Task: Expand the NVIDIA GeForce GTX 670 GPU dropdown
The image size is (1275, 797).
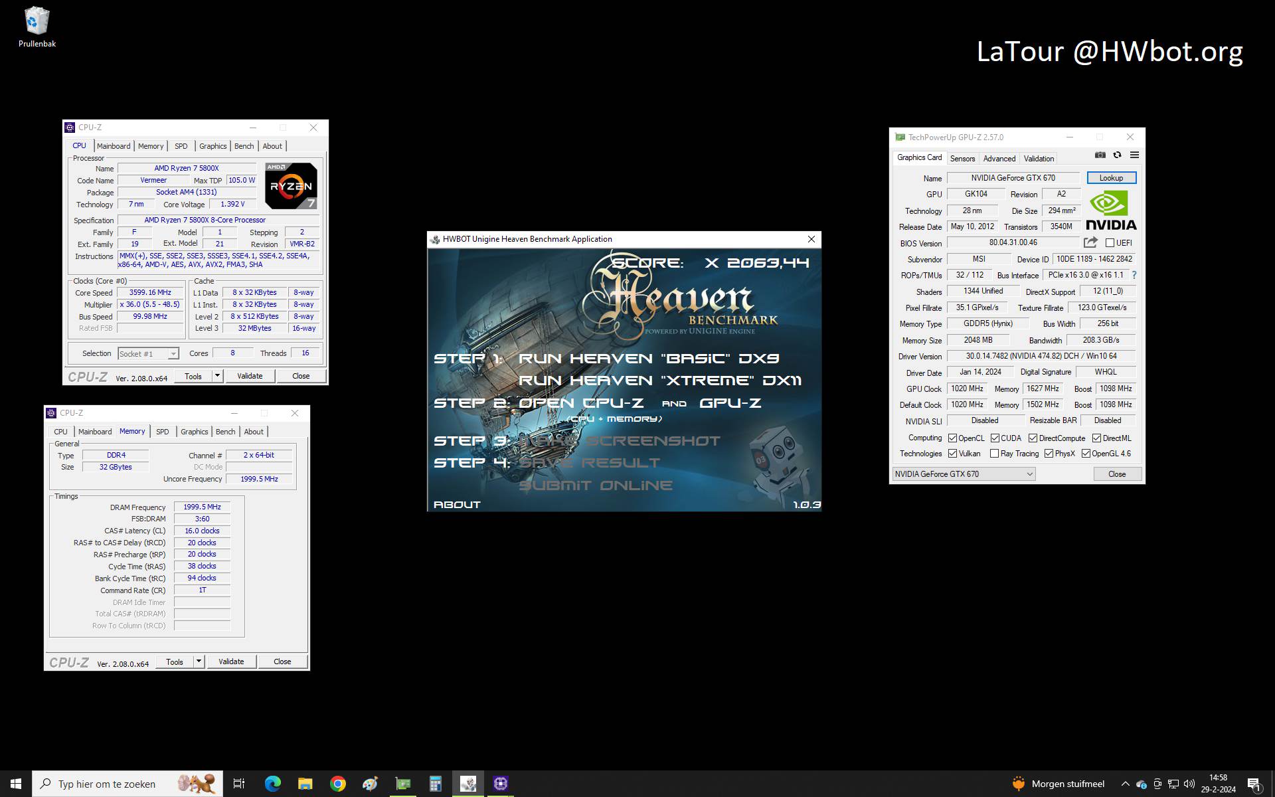Action: pos(964,474)
